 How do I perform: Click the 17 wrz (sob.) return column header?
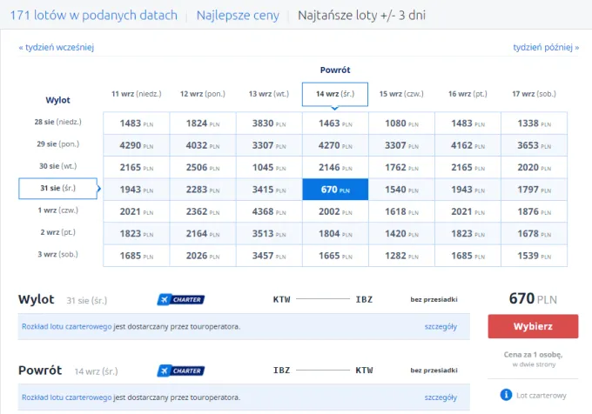point(534,93)
